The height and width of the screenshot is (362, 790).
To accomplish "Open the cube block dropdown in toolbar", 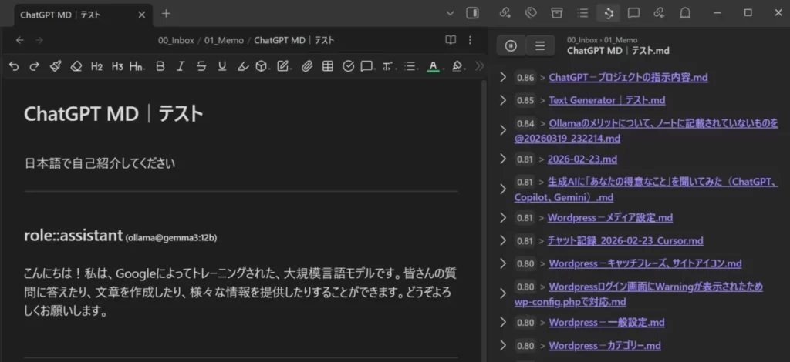I will coord(262,66).
